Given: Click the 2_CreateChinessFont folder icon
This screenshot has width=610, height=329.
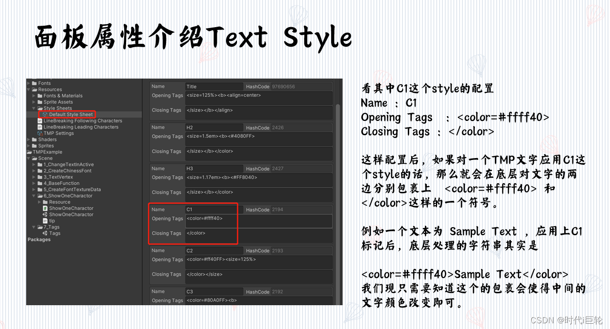Looking at the screenshot, I should click(x=40, y=171).
